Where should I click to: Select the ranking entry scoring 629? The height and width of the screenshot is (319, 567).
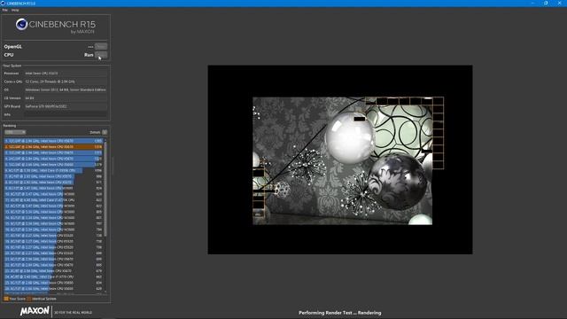53,289
